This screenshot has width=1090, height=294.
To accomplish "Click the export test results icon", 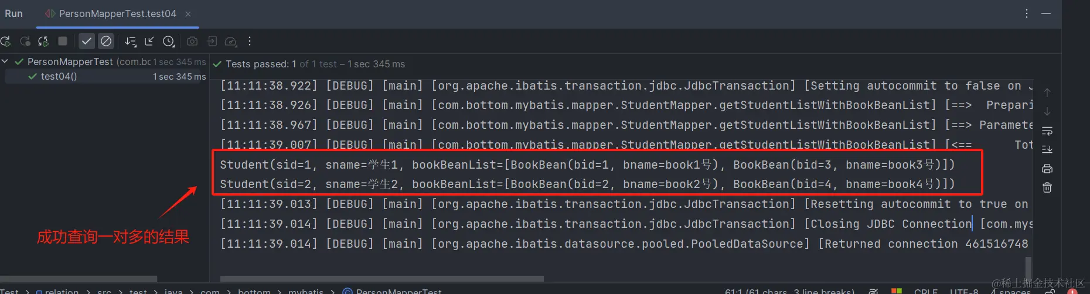I will tap(212, 41).
